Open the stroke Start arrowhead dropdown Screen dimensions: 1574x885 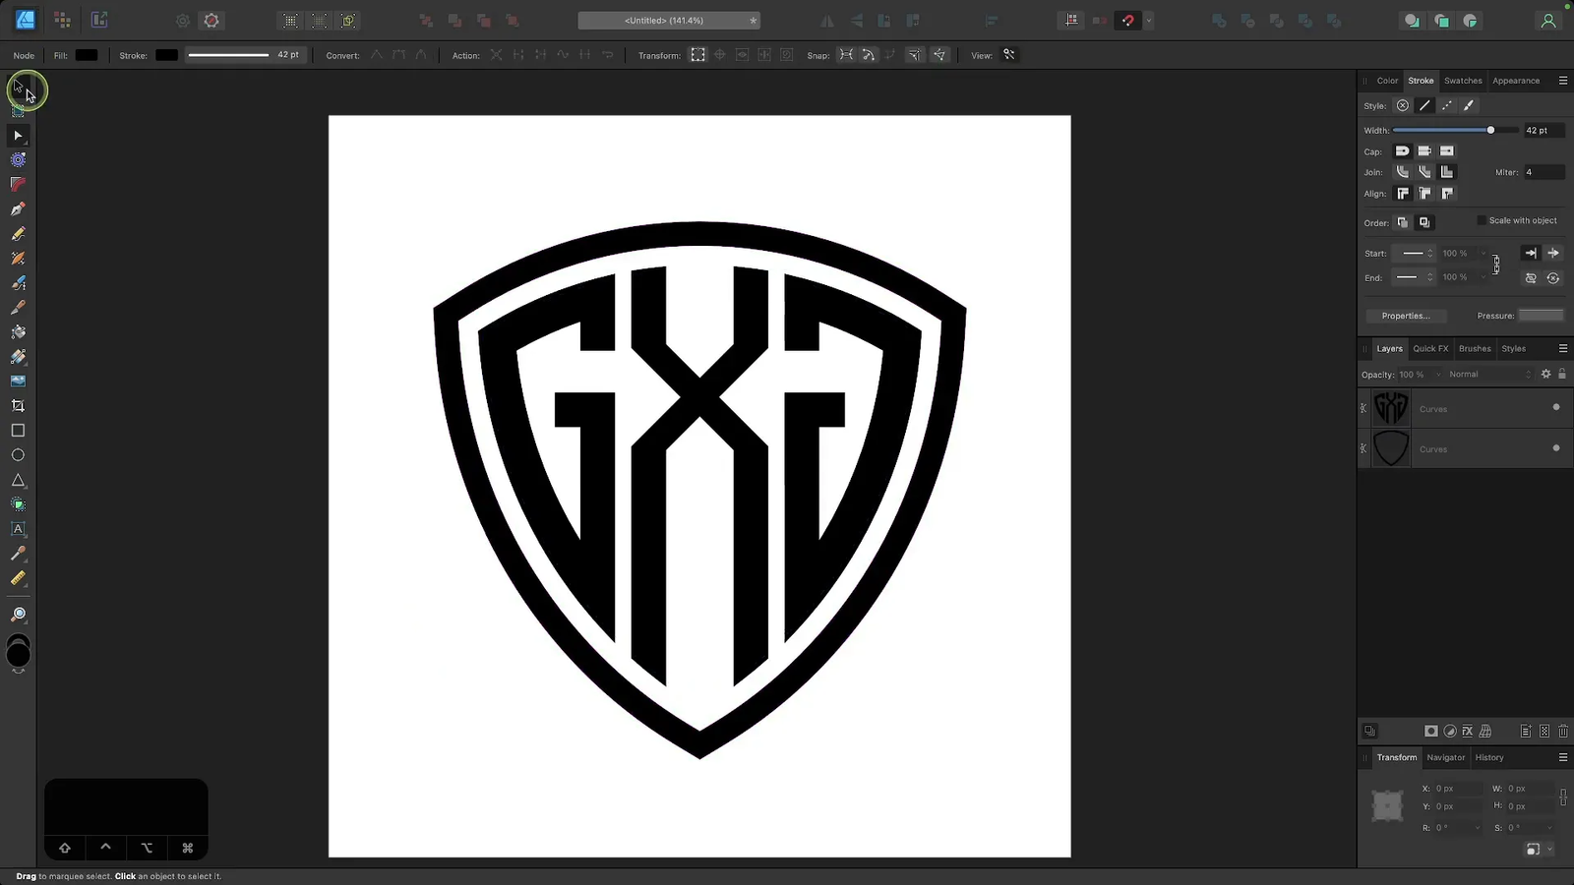coord(1418,254)
